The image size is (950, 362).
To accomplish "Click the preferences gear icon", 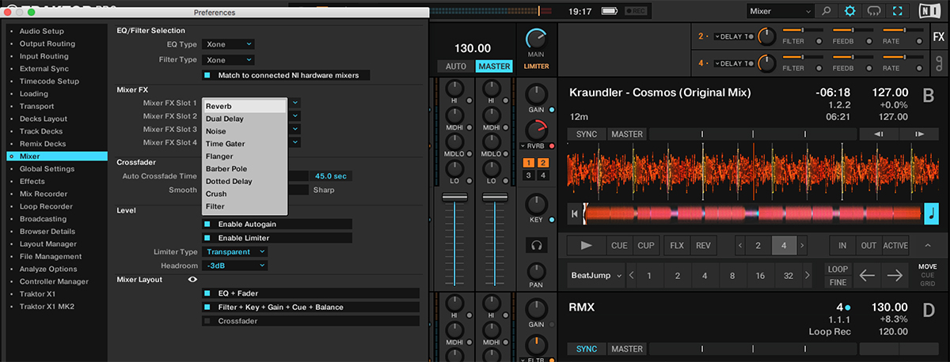I will coord(850,11).
